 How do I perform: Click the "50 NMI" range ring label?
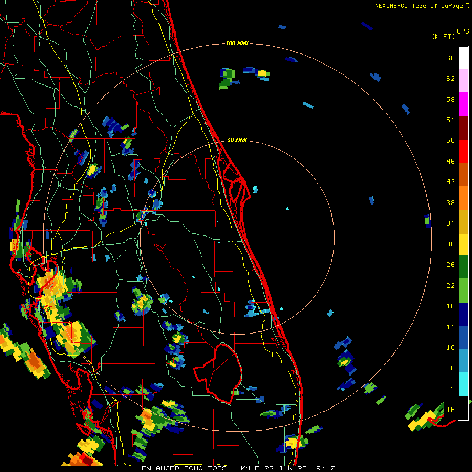tap(237, 140)
